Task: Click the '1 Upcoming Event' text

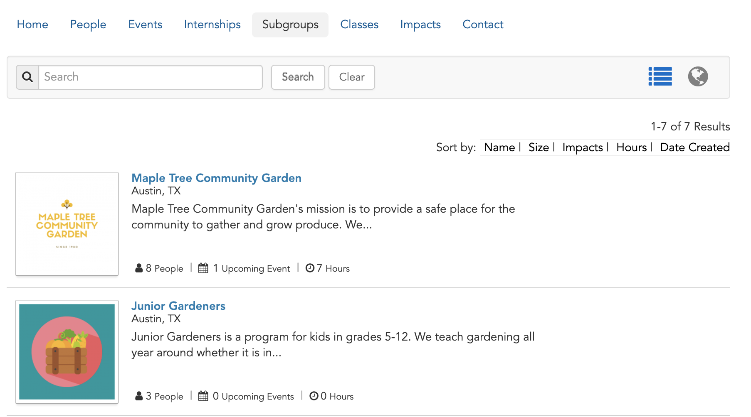Action: 252,268
